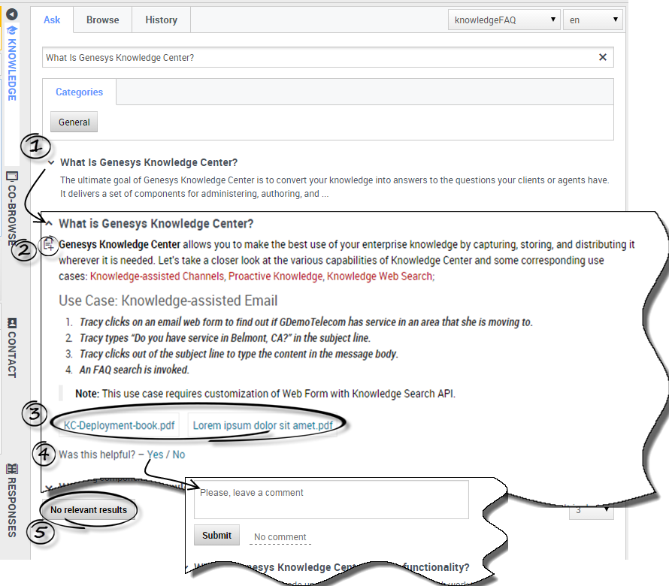
Task: Open the Responses side tab
Action: 12,500
